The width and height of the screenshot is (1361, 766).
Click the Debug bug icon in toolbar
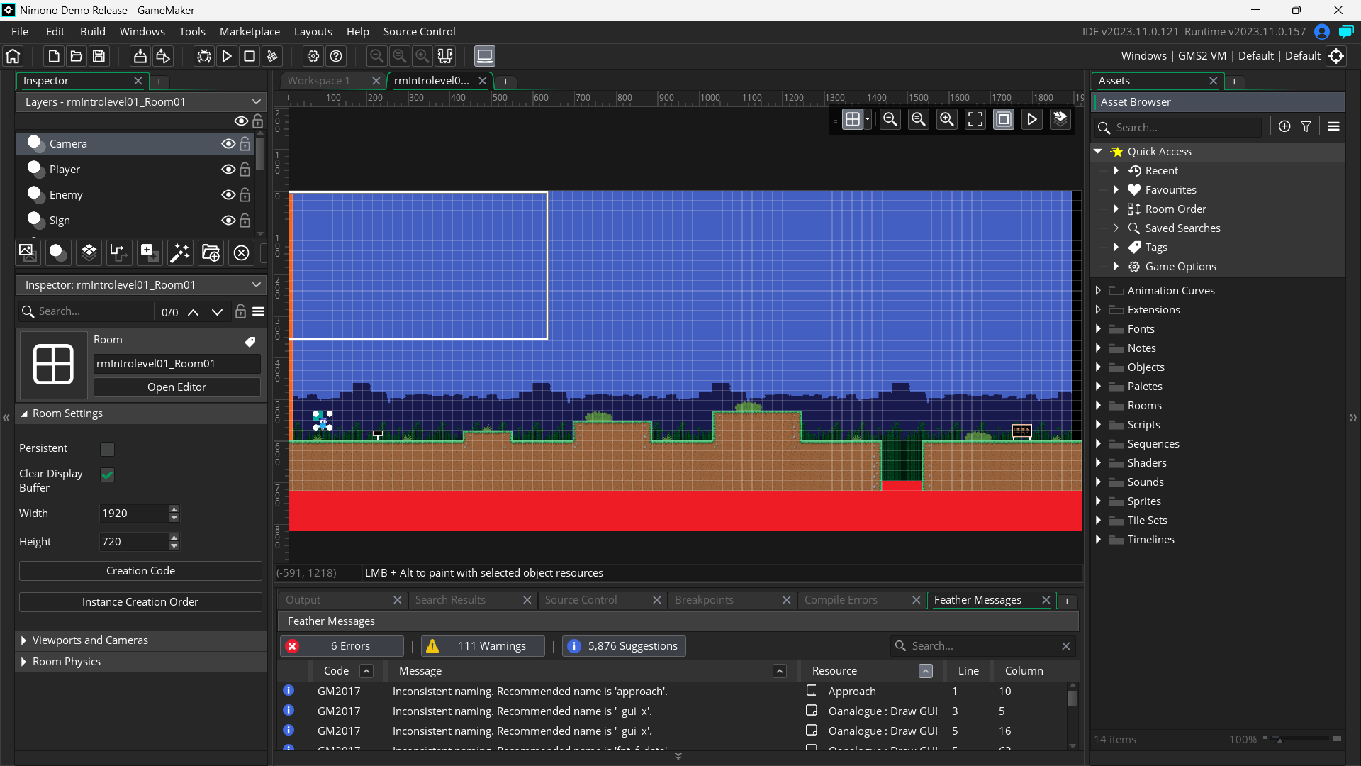point(204,56)
